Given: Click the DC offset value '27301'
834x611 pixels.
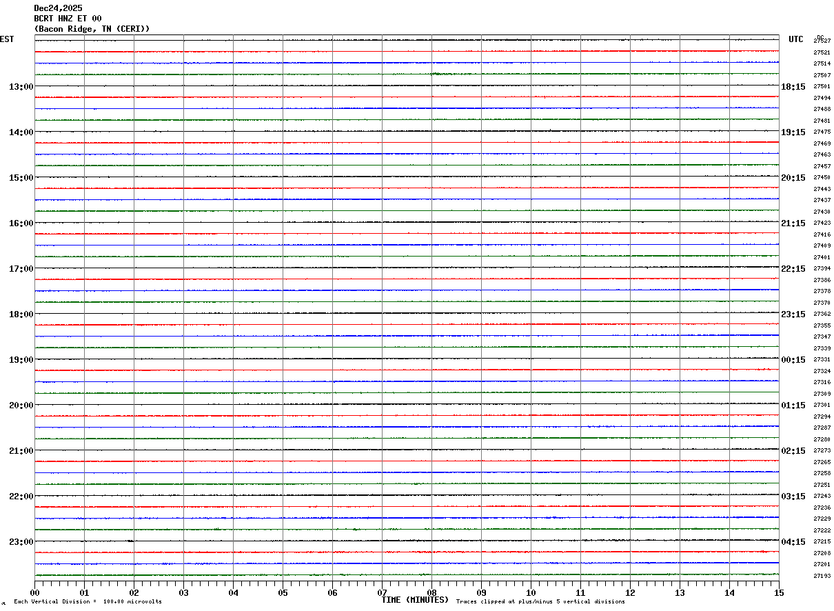Looking at the screenshot, I should [x=822, y=405].
